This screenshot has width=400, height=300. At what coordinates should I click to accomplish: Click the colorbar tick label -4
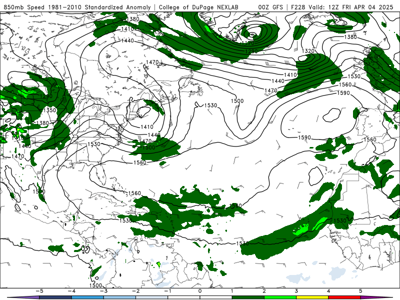[x=71, y=291]
